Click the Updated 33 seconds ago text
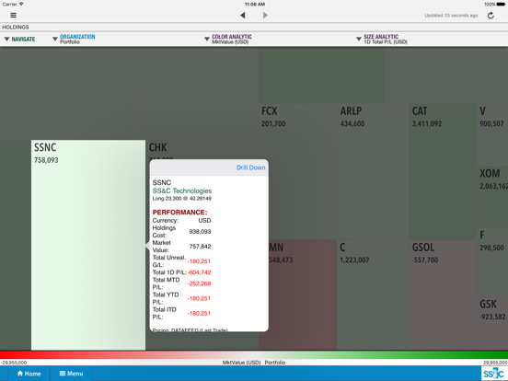The height and width of the screenshot is (381, 508). 451,16
